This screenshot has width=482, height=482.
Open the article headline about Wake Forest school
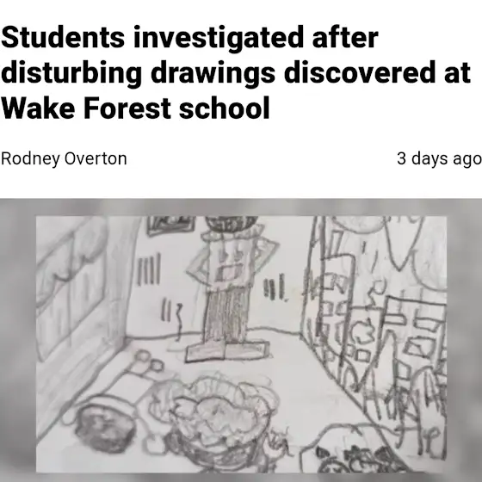click(236, 73)
